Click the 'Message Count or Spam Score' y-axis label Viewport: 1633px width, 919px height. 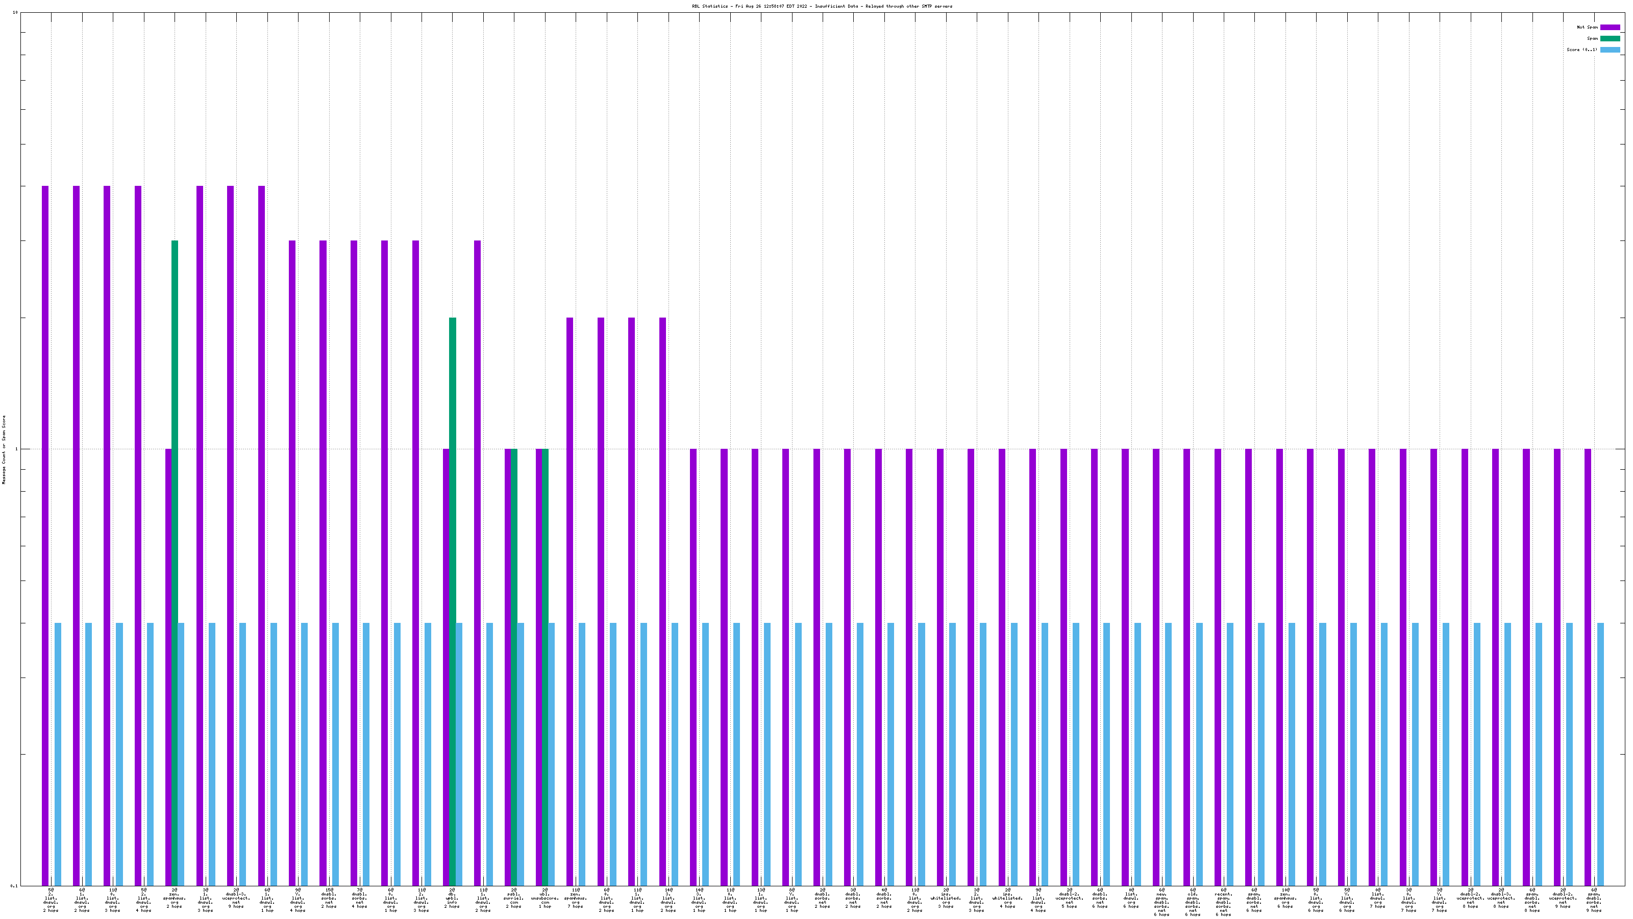4,450
